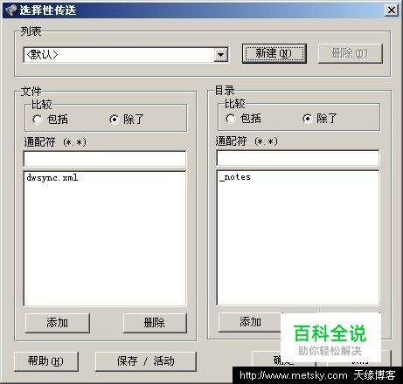Focus the 目录 wildcard input field
403x384 pixels.
[x=298, y=158]
